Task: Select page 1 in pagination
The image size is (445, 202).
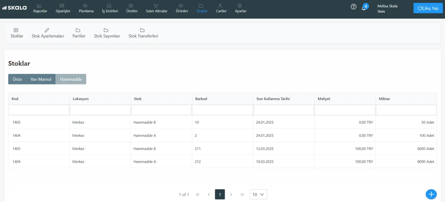Action: click(220, 194)
